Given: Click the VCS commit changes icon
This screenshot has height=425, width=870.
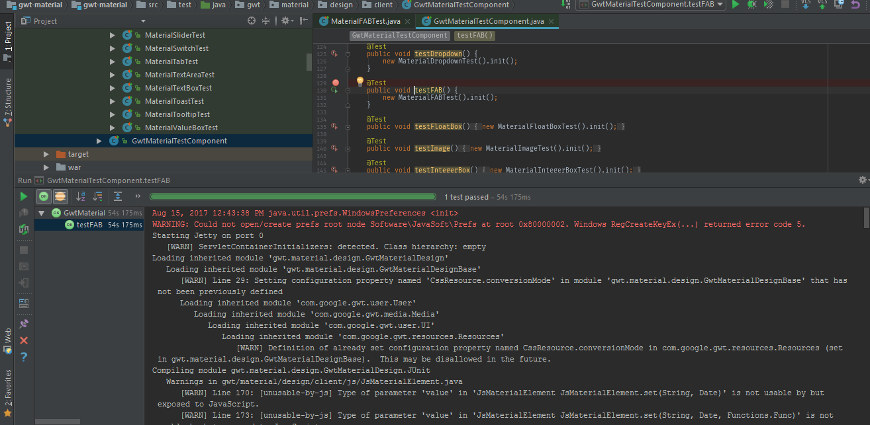Looking at the screenshot, I should [822, 5].
